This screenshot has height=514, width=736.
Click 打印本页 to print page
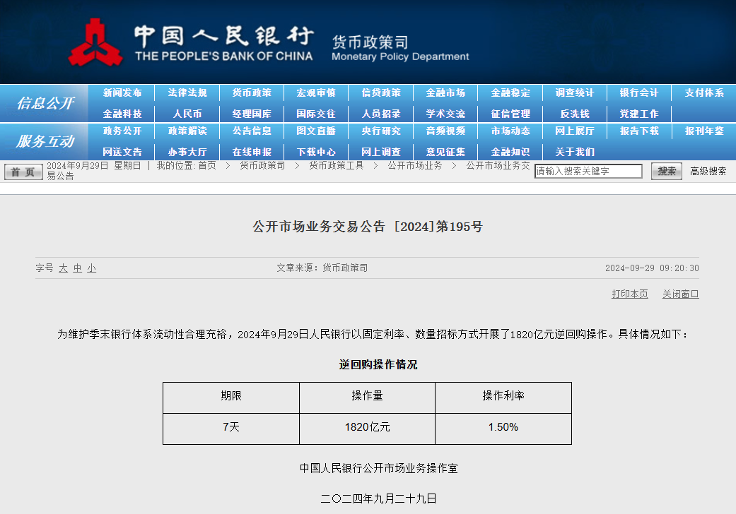[629, 294]
